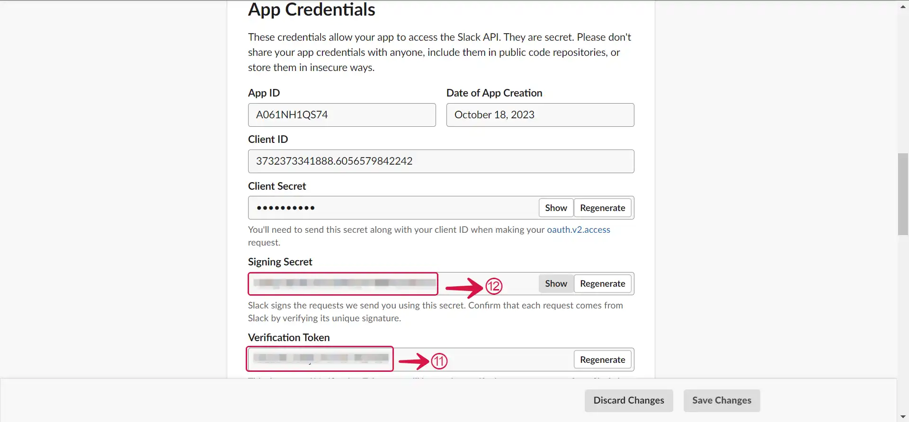This screenshot has height=422, width=909.
Task: Click the App ID field
Action: pos(342,115)
